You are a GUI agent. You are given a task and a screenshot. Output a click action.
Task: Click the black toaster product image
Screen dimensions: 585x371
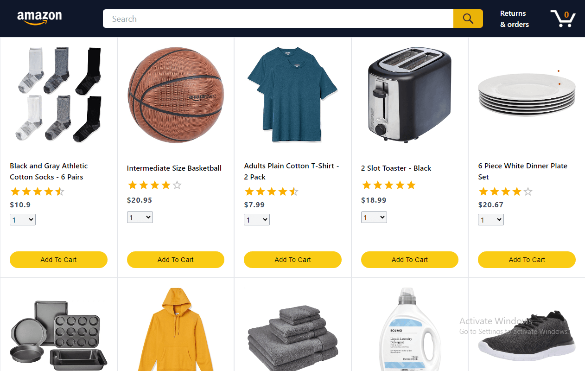coord(410,95)
